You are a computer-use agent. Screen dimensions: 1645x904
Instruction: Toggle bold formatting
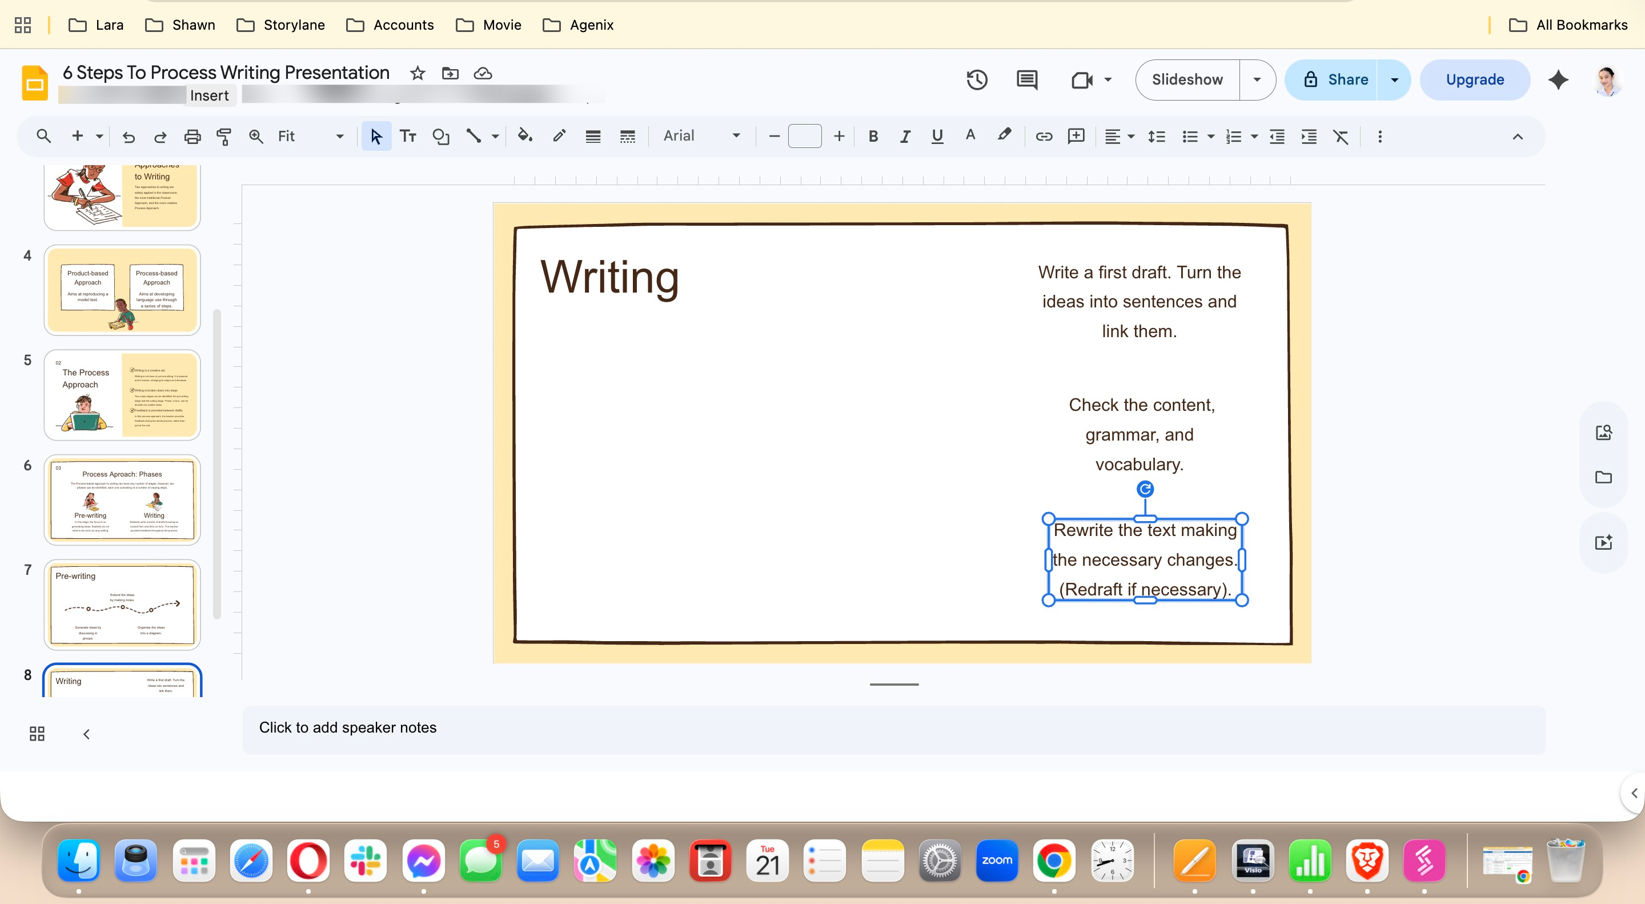873,136
